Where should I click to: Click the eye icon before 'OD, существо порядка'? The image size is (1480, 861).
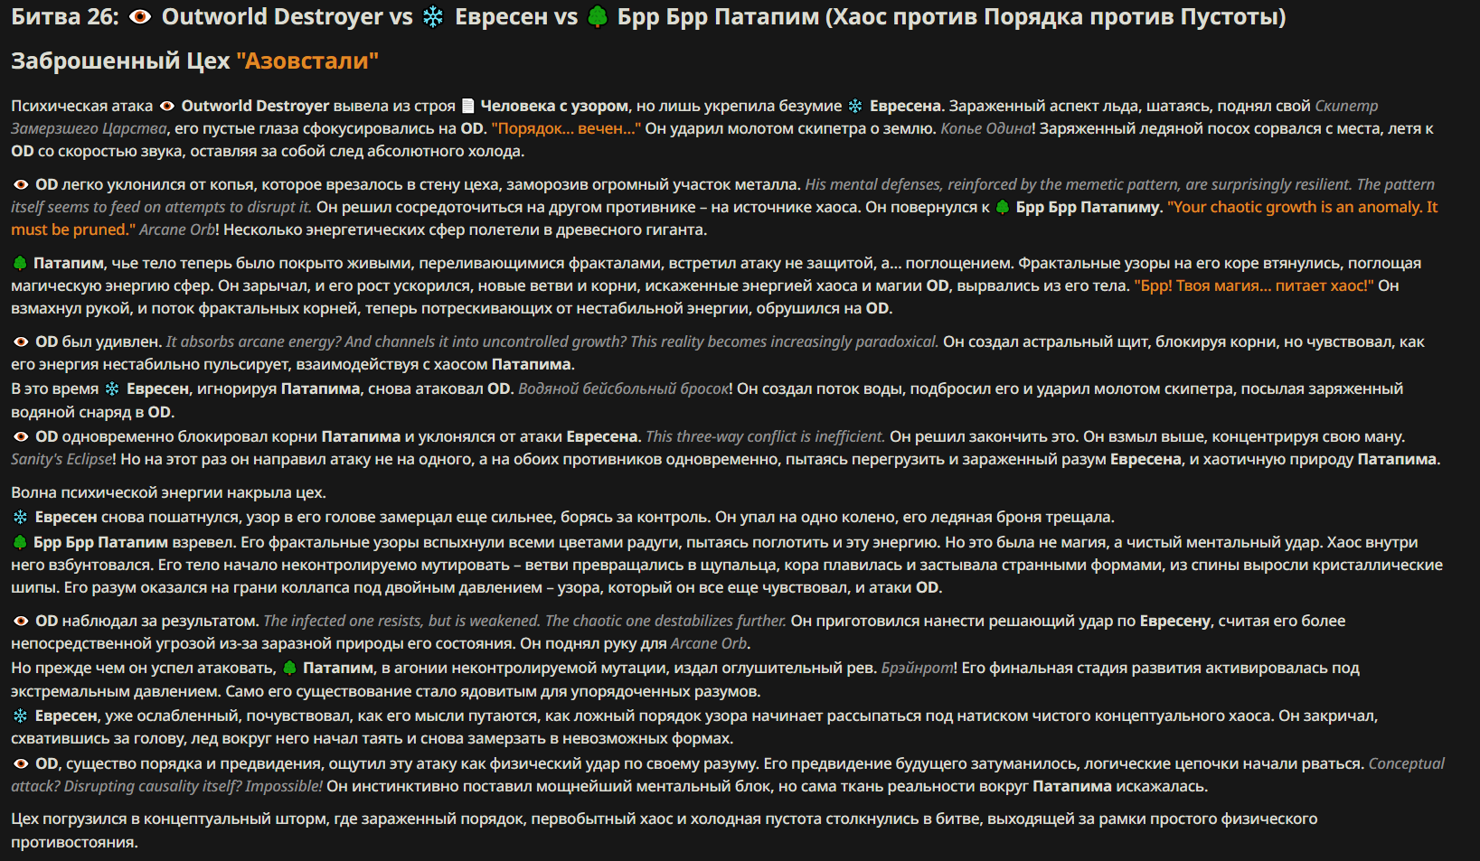click(x=21, y=763)
